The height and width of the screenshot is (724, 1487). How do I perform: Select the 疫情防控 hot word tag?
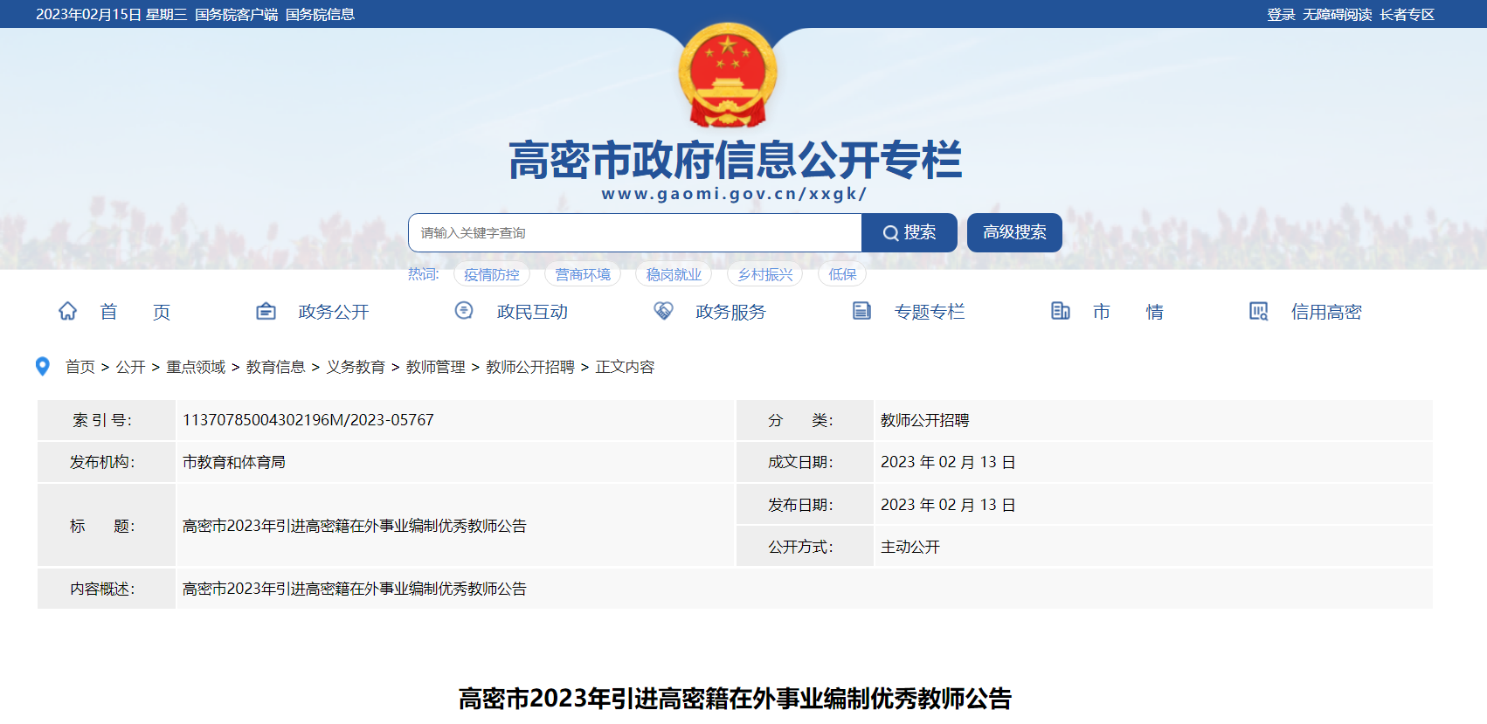coord(492,274)
